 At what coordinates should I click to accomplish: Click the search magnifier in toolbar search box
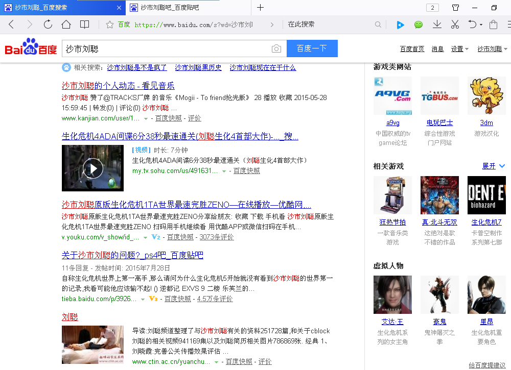coord(378,24)
